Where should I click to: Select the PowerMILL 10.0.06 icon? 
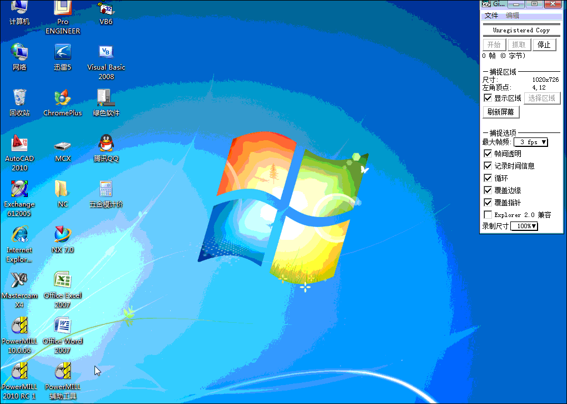[19, 336]
